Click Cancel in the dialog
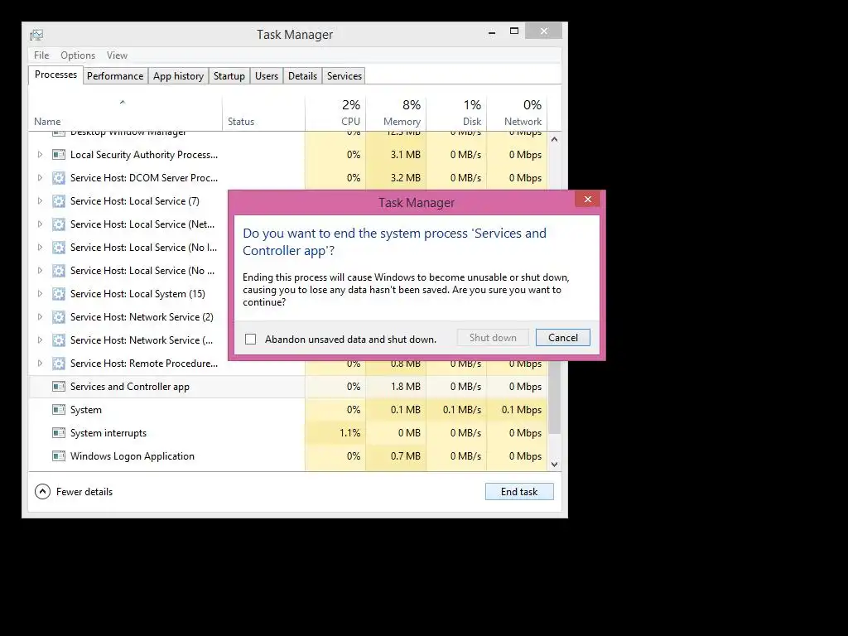This screenshot has width=848, height=636. pyautogui.click(x=563, y=338)
